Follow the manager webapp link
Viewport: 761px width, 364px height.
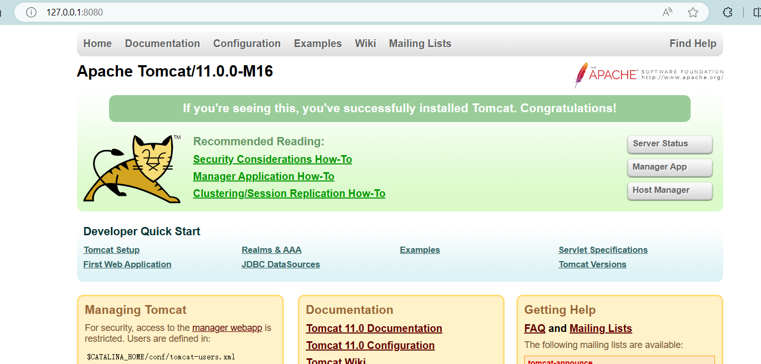(227, 328)
